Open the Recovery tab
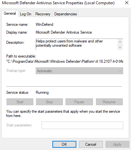The height and width of the screenshot is (150, 131). (43, 14)
